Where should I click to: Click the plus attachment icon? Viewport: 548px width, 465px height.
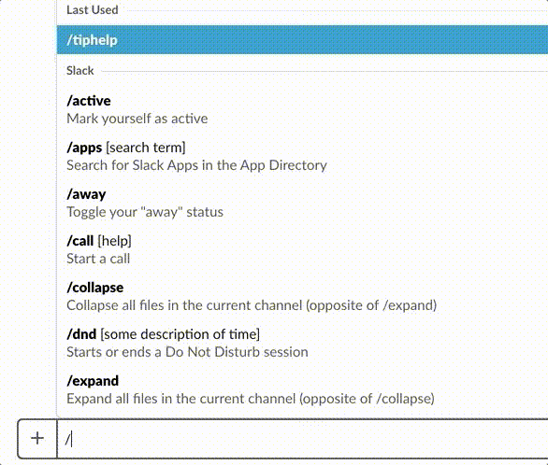37,438
